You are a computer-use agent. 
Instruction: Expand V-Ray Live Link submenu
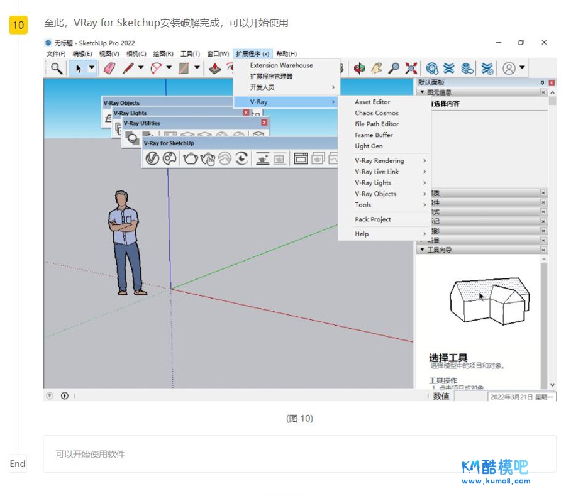click(384, 172)
